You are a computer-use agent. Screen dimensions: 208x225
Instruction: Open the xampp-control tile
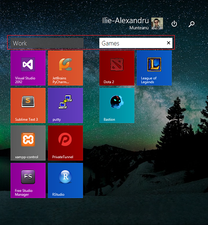coord(28,143)
